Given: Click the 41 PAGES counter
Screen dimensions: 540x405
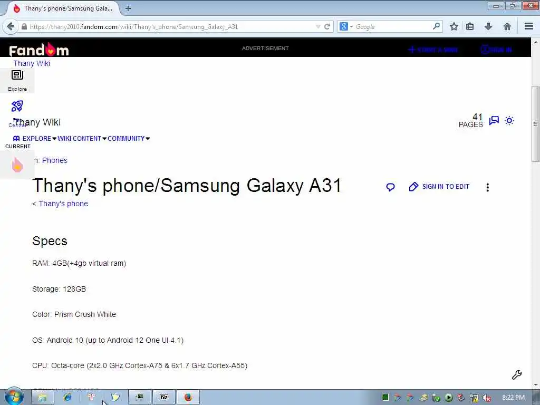Looking at the screenshot, I should coord(471,121).
